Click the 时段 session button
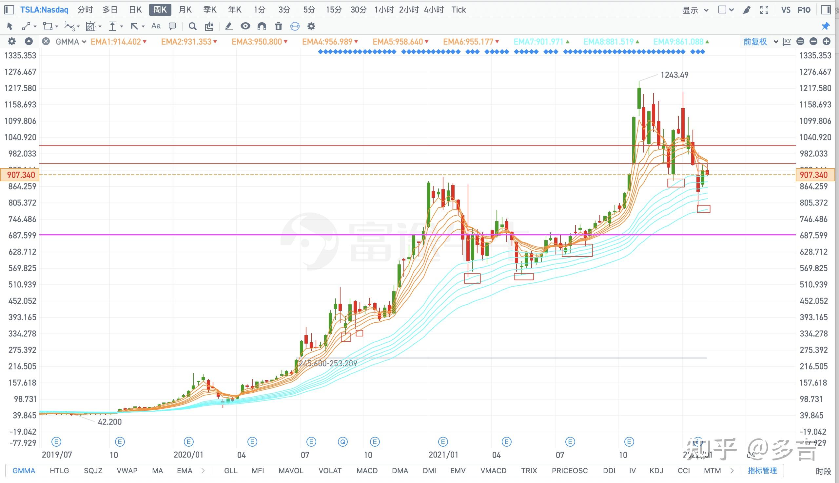The width and height of the screenshot is (839, 483). pos(824,471)
